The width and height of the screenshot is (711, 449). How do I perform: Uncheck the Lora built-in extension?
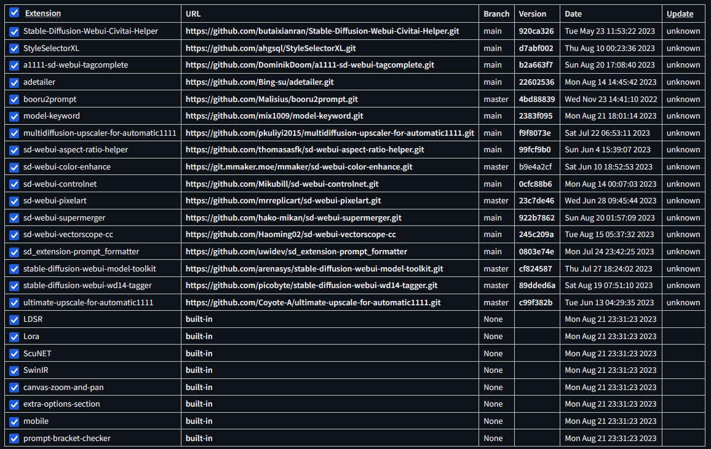pyautogui.click(x=14, y=336)
